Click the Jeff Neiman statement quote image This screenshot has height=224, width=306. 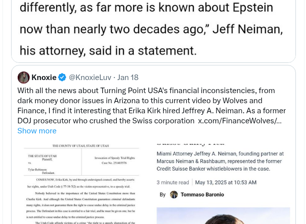(x=151, y=28)
